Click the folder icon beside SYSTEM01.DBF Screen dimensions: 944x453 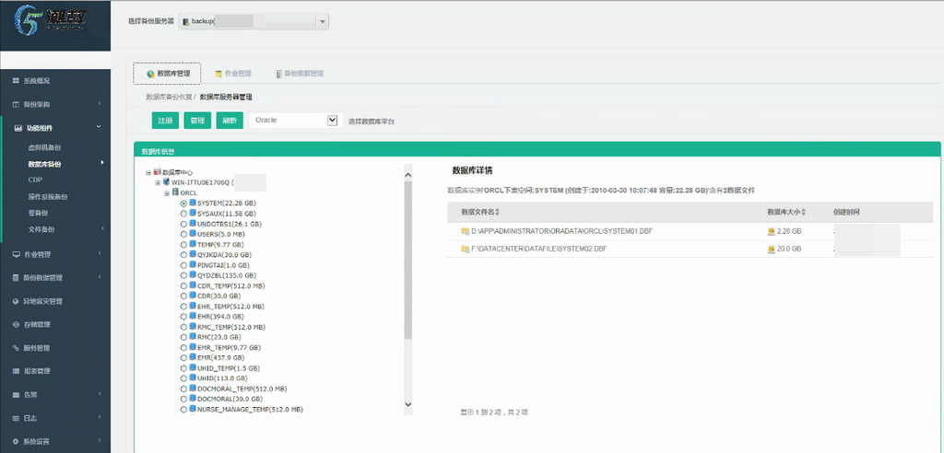[x=465, y=231]
